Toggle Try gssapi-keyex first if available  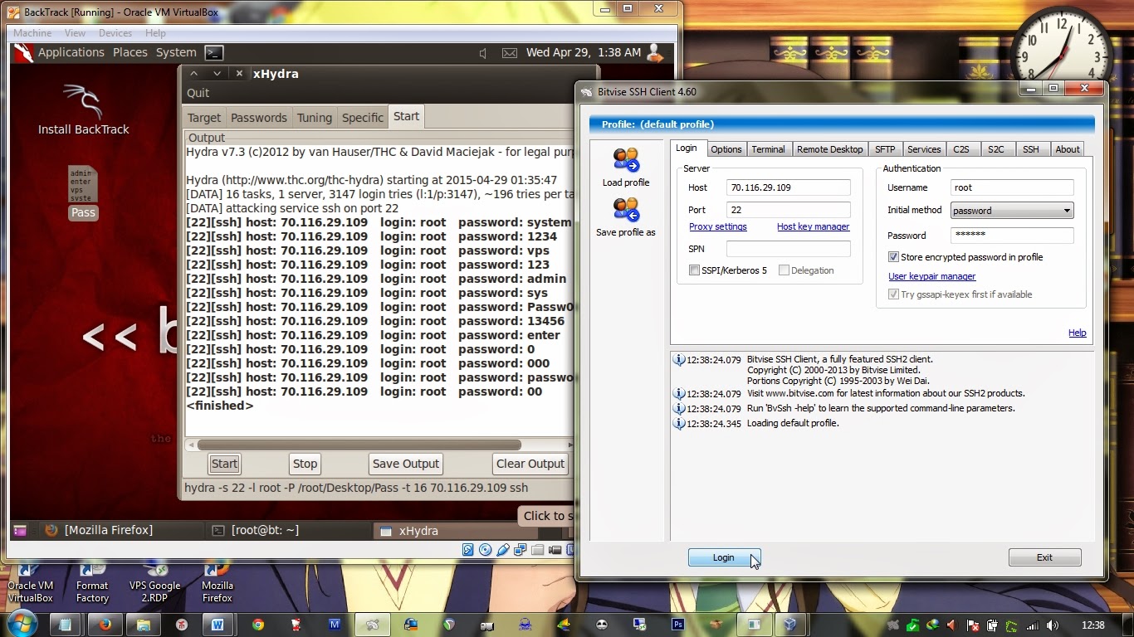pos(893,294)
